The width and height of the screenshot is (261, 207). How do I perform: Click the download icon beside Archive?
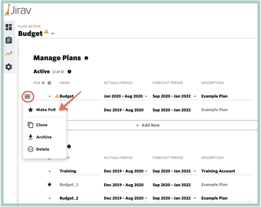click(31, 137)
